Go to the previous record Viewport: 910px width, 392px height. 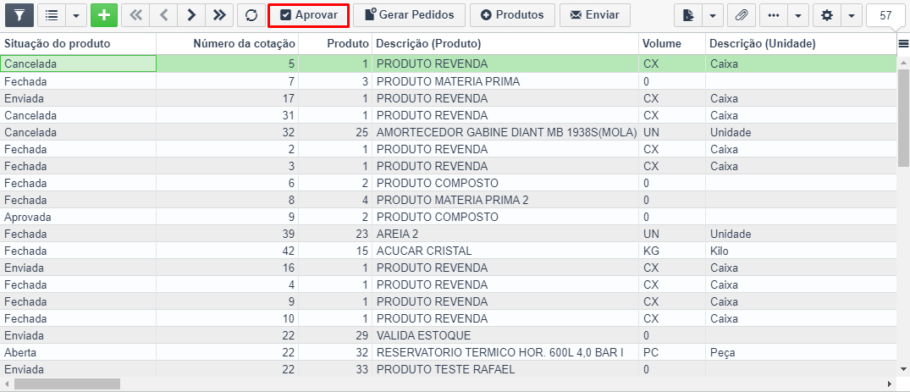pos(163,15)
